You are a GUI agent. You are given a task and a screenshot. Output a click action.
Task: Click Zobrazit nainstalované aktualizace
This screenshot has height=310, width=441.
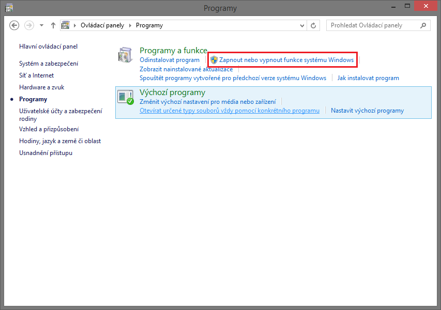(186, 69)
